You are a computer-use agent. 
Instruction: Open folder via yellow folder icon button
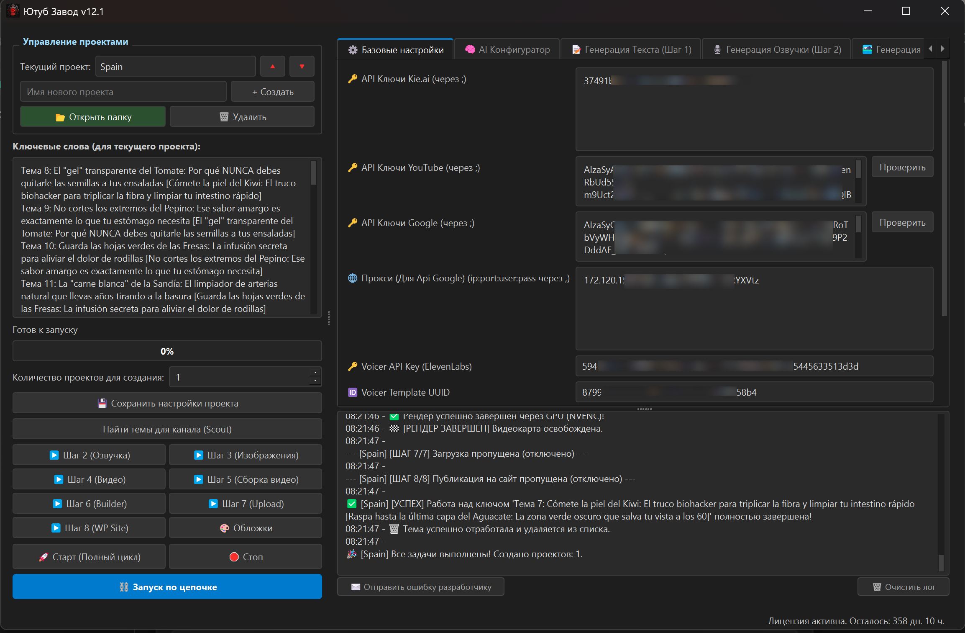(x=60, y=117)
